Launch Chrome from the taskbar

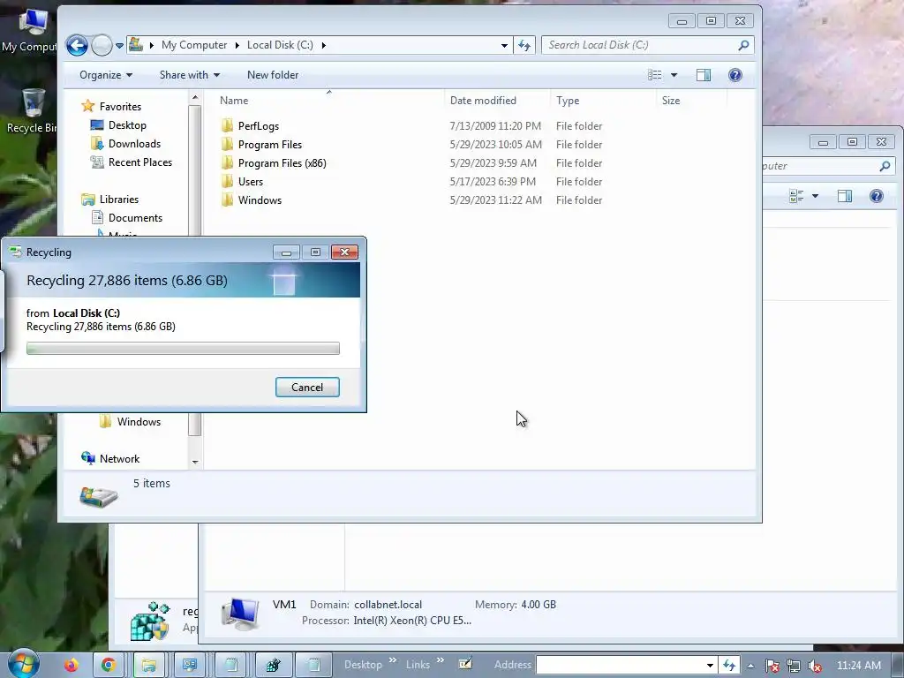point(108,665)
